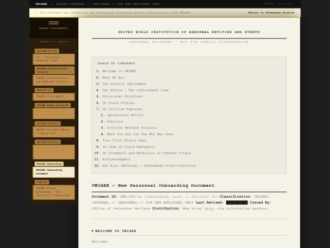Jump to 'Divisional Structure' section

click(x=122, y=96)
